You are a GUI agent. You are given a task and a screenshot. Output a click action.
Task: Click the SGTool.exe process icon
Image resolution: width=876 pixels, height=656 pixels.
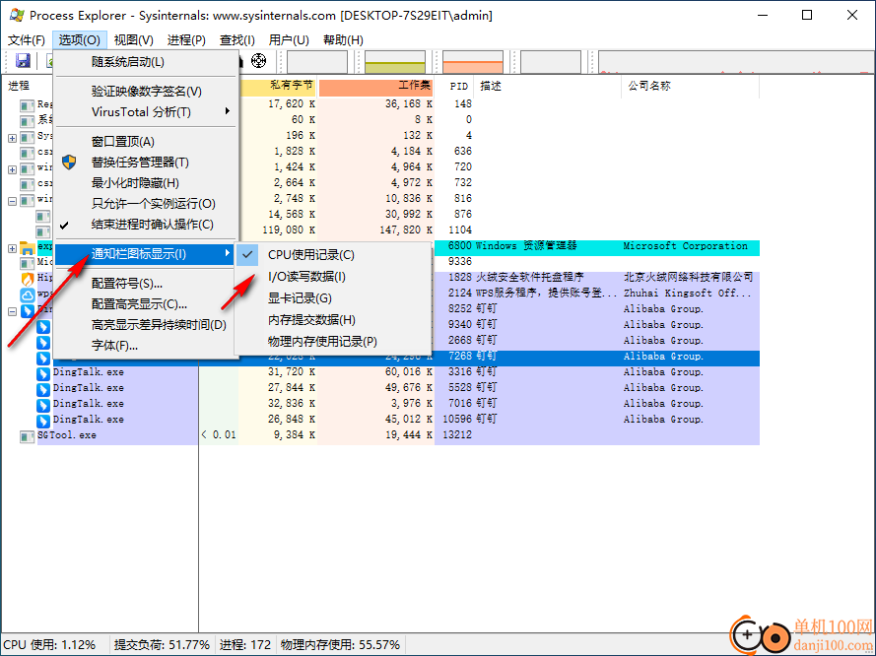pos(28,436)
